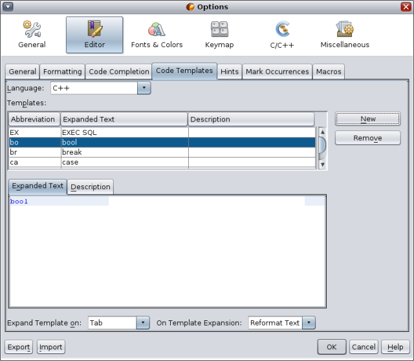Click the New template button

[x=368, y=119]
